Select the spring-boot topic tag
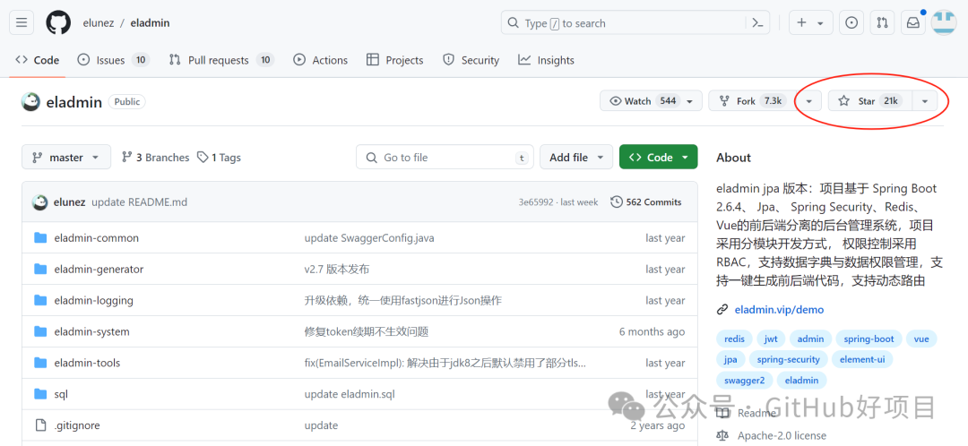The height and width of the screenshot is (446, 968). coord(869,339)
